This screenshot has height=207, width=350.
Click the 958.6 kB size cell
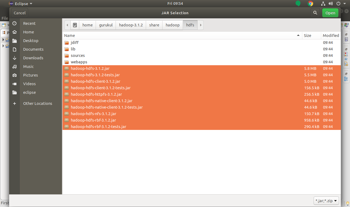pos(312,120)
